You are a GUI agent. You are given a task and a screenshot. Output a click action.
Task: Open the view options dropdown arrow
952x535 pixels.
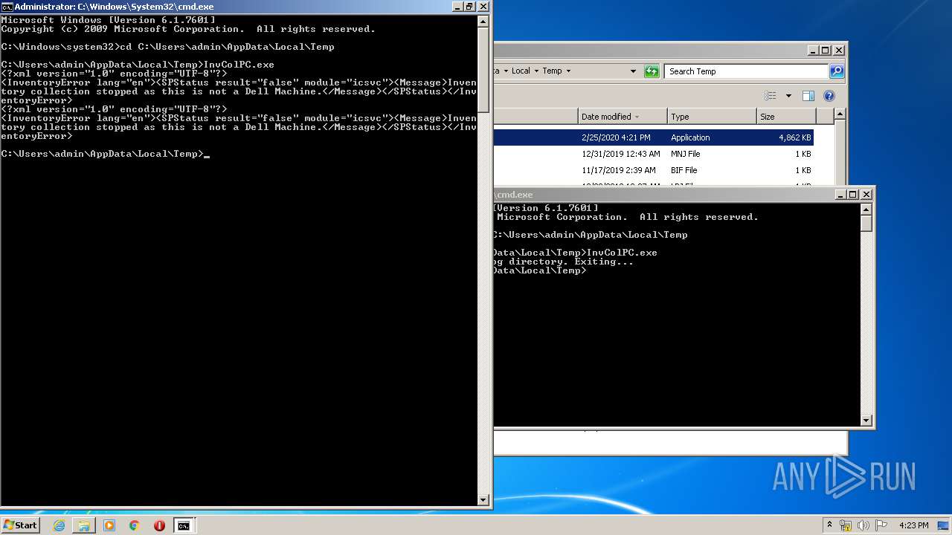[788, 96]
